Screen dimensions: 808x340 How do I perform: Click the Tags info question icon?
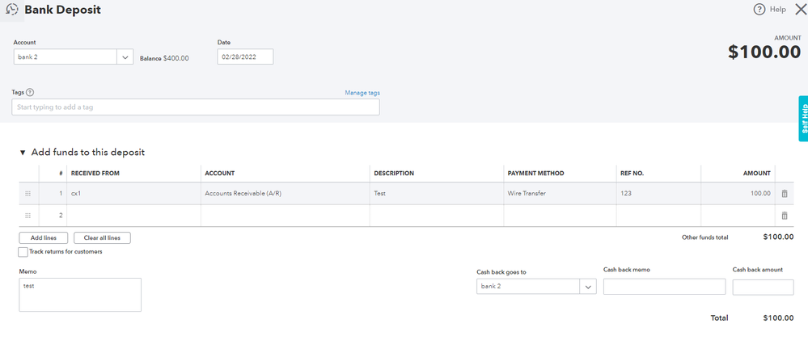30,93
